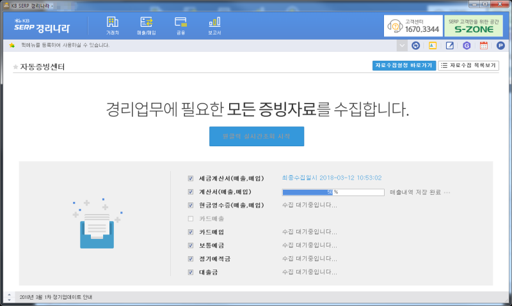512x306 pixels.
Task: Click the 세금계산서(매출,매입) label
Action: 231,178
